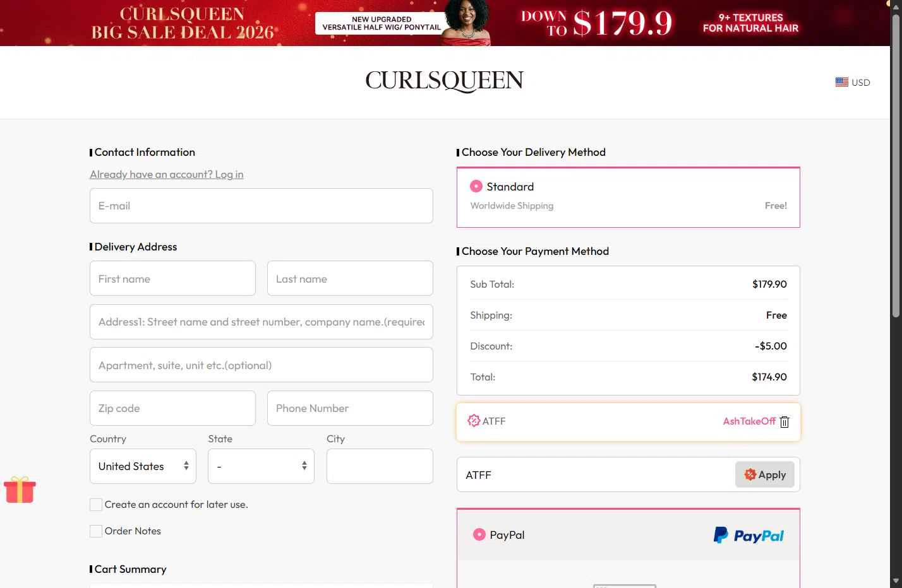Click the Zip code field
The width and height of the screenshot is (902, 588).
(172, 408)
